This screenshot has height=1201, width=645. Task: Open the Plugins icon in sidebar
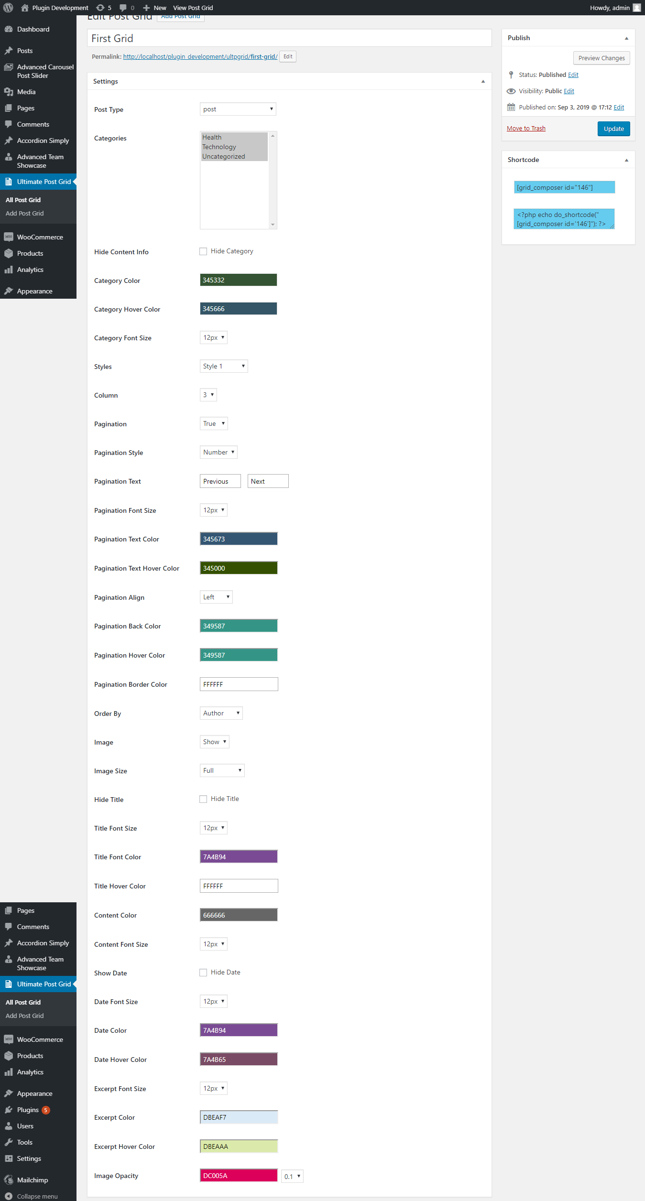9,1110
